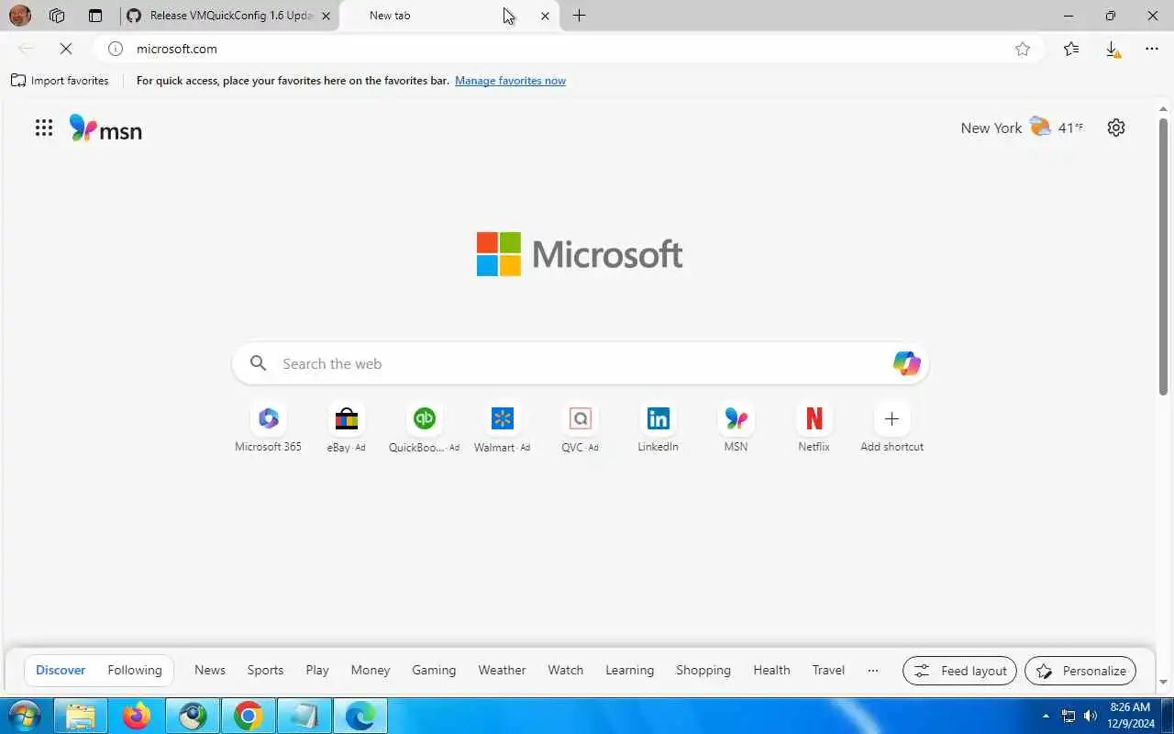
Task: Open the Watch category
Action: pyautogui.click(x=566, y=670)
